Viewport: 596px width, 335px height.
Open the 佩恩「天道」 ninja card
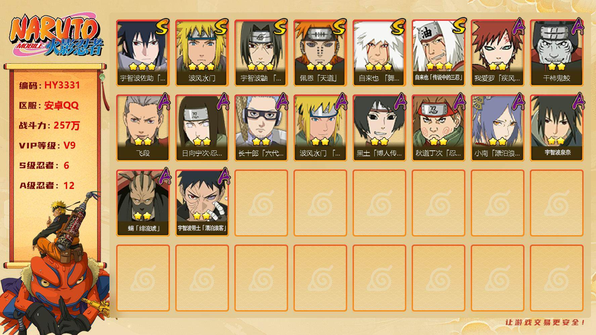tap(320, 53)
